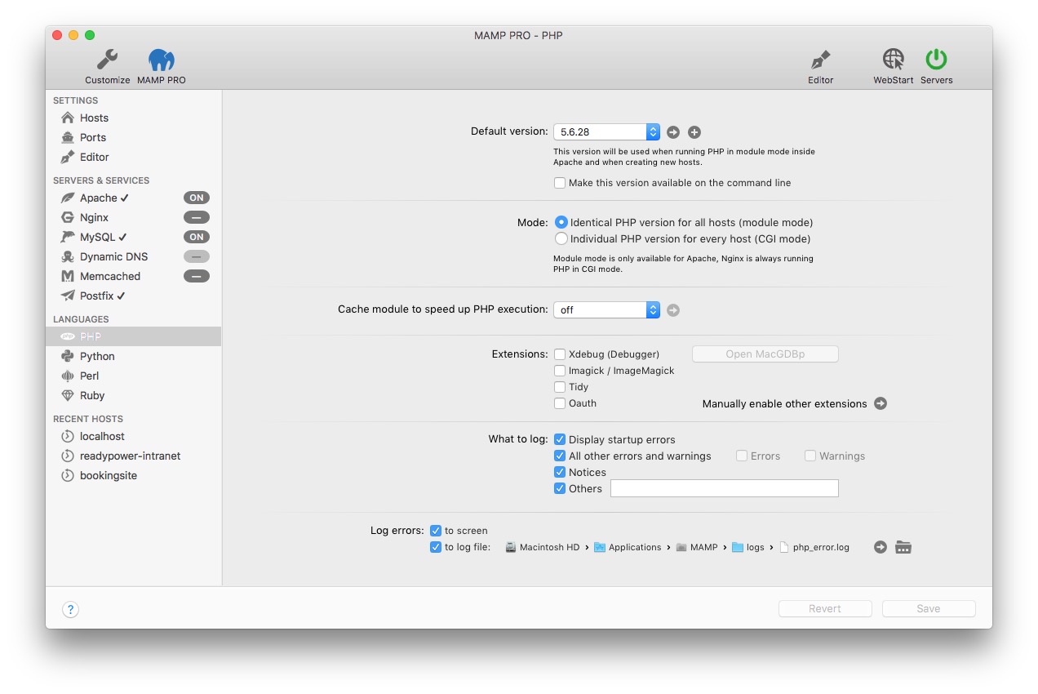Click Macintosh HD in the log path
1038x694 pixels.
pyautogui.click(x=542, y=547)
